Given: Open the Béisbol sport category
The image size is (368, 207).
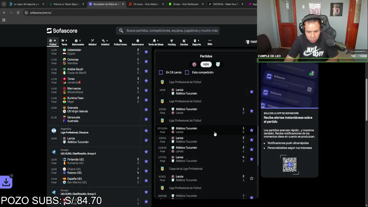Looking at the screenshot, I should [x=92, y=42].
